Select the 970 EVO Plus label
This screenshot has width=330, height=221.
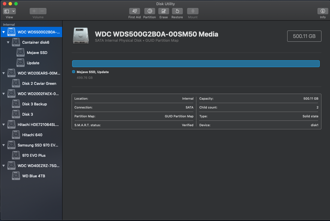click(x=34, y=156)
